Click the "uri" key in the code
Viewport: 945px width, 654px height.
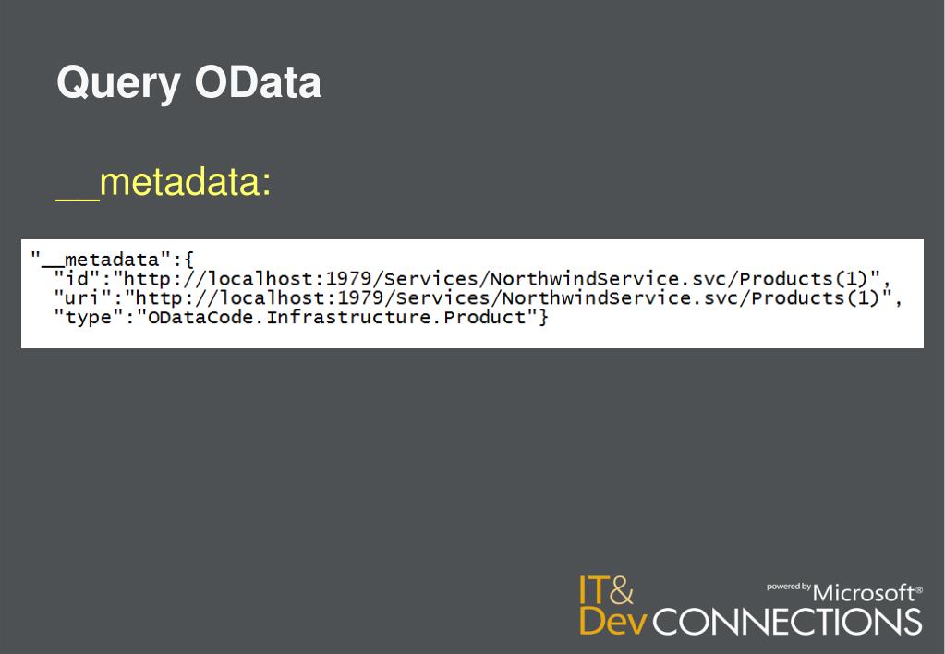pyautogui.click(x=83, y=297)
